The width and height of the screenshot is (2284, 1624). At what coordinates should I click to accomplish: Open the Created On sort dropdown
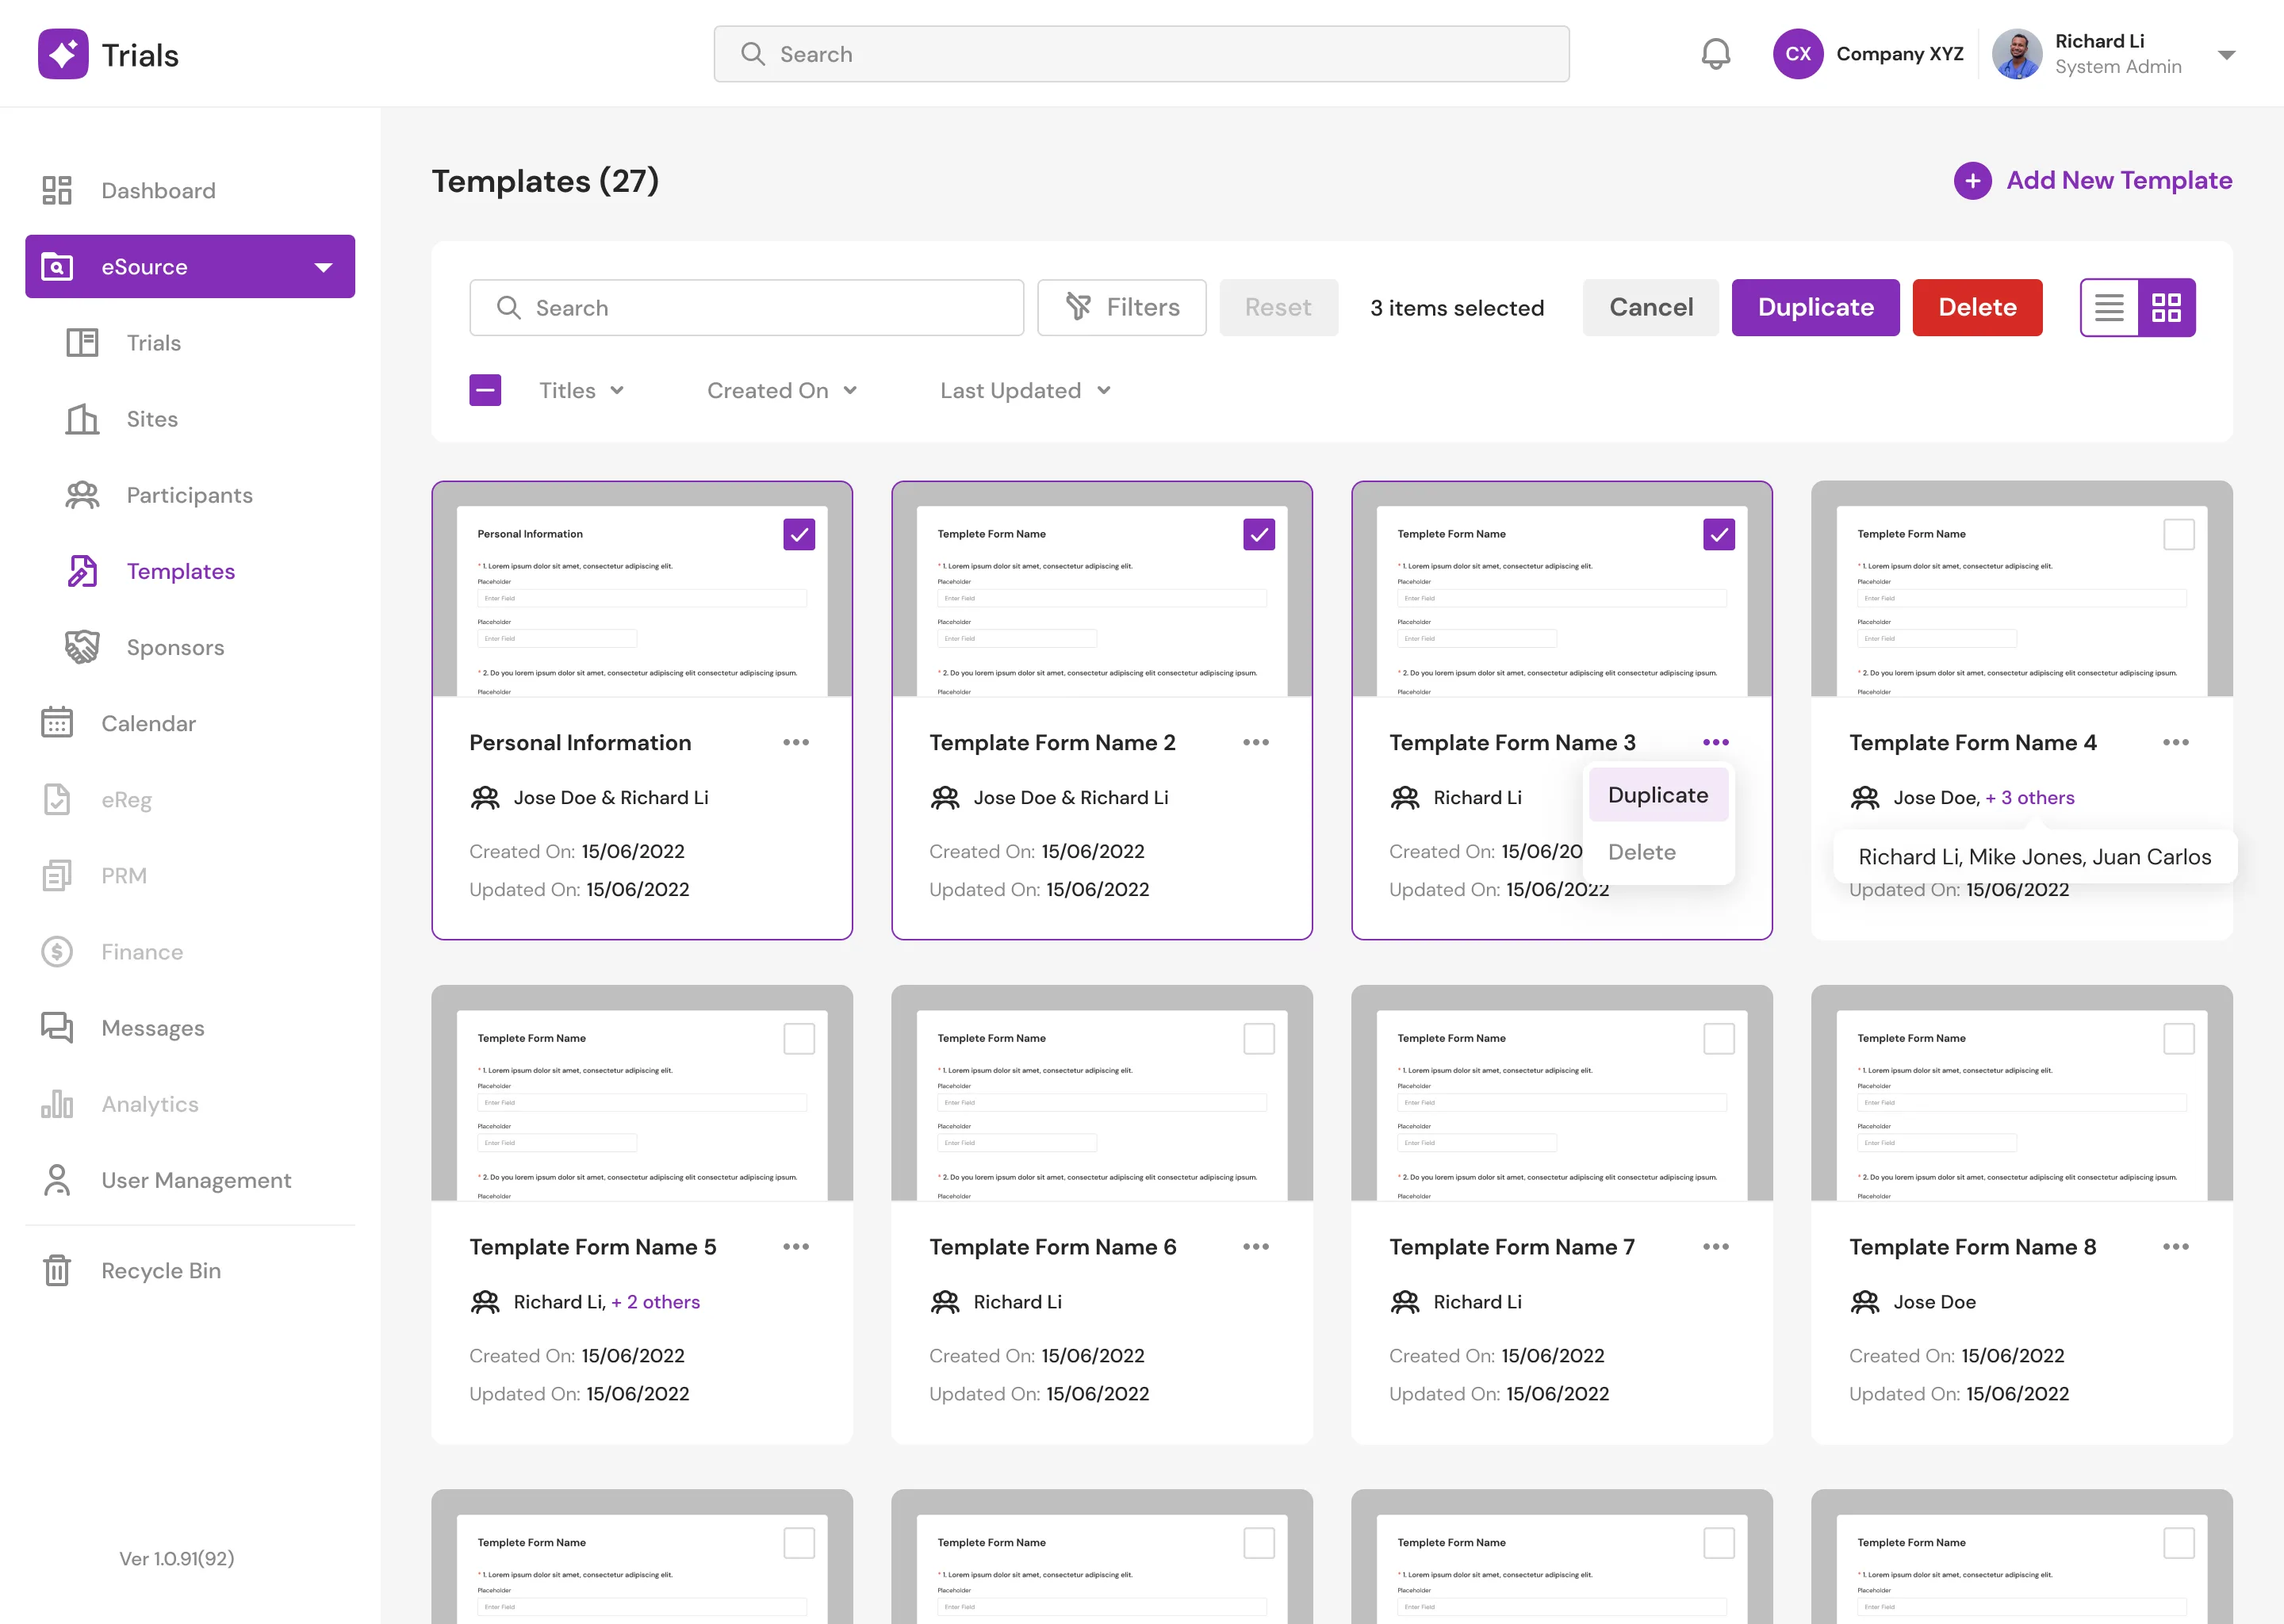click(x=781, y=390)
